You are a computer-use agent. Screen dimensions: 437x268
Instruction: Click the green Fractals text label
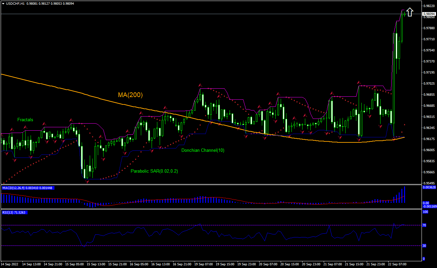point(25,120)
